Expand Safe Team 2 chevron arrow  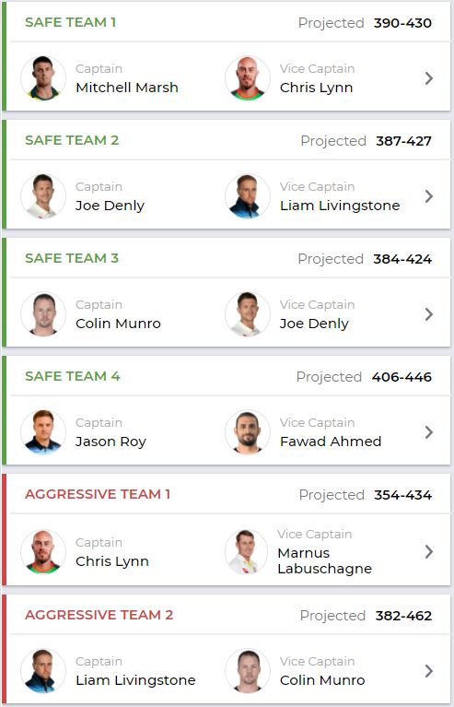(x=429, y=196)
